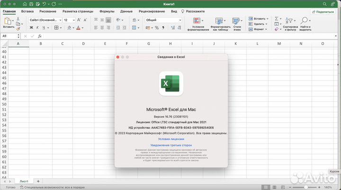Click the Sort and Filter icon

click(289, 21)
